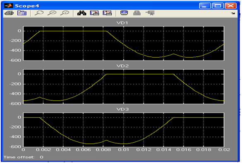This screenshot has width=242, height=163.
Task: Select the Zoom X-axis tool
Action: tap(52, 13)
